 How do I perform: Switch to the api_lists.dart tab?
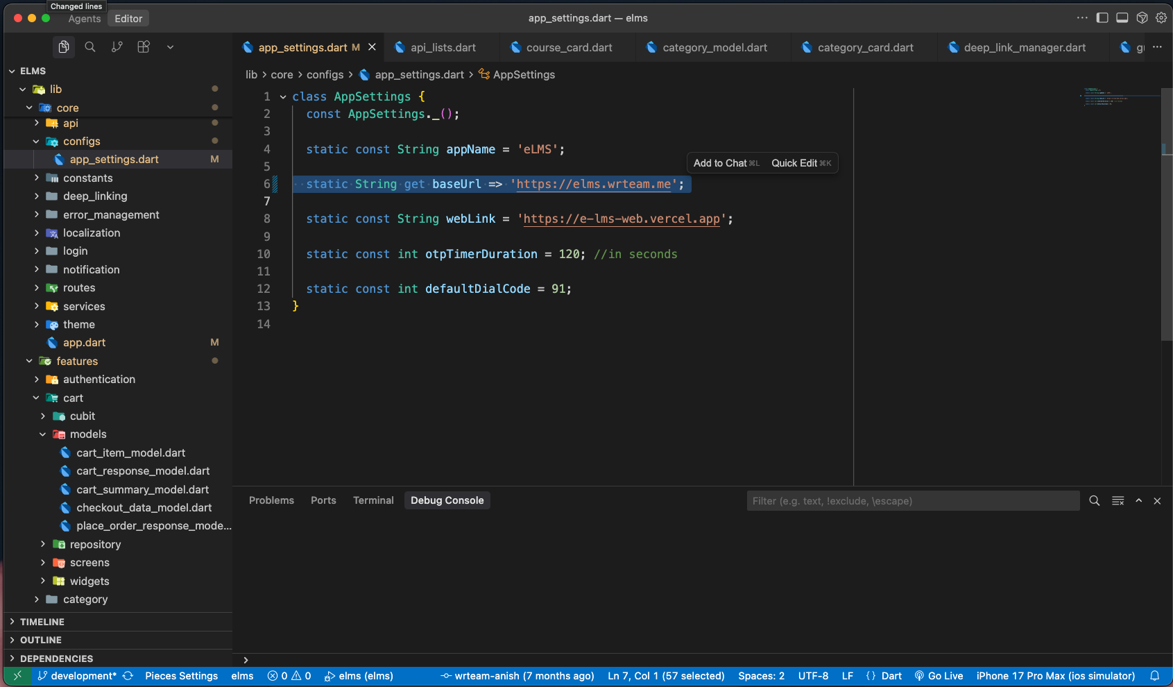pyautogui.click(x=443, y=47)
